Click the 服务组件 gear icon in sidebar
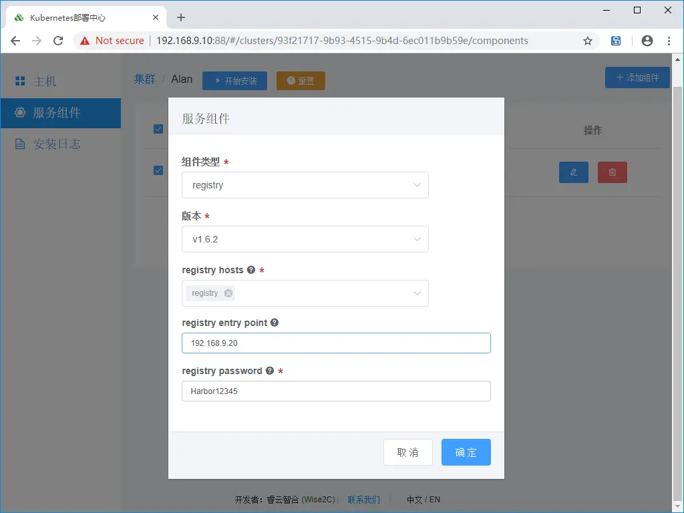The height and width of the screenshot is (513, 684). point(20,112)
